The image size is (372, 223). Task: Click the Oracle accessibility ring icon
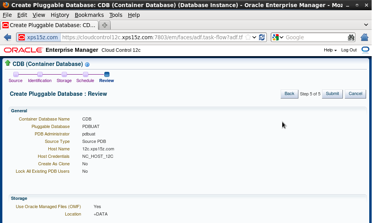(x=365, y=50)
